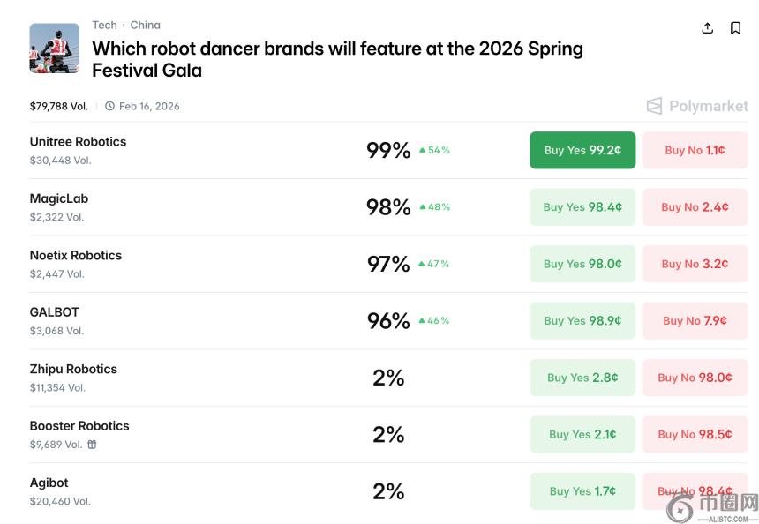Buy Yes for Noetix Robotics at 98.0¢

tap(582, 264)
